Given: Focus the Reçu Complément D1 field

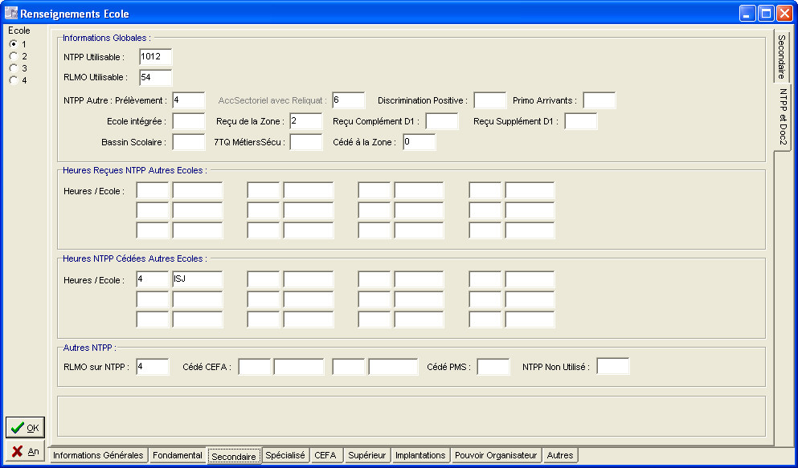Looking at the screenshot, I should 442,121.
